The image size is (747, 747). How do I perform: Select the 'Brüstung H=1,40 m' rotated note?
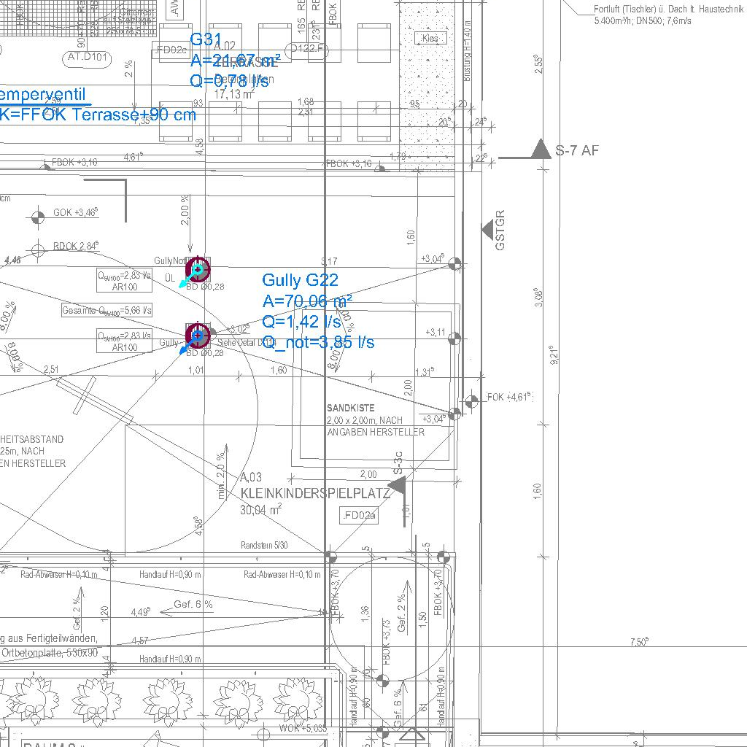click(x=468, y=51)
